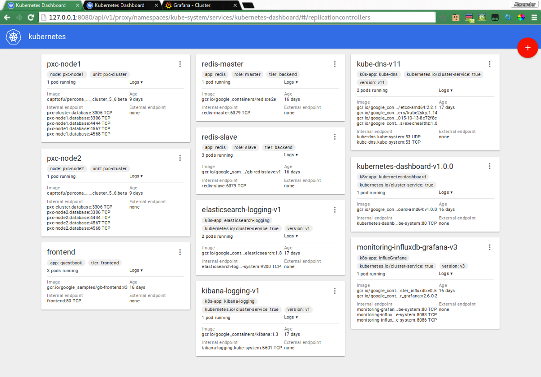Open the Logs dropdown for frontend
The image size is (541, 377).
tap(136, 270)
